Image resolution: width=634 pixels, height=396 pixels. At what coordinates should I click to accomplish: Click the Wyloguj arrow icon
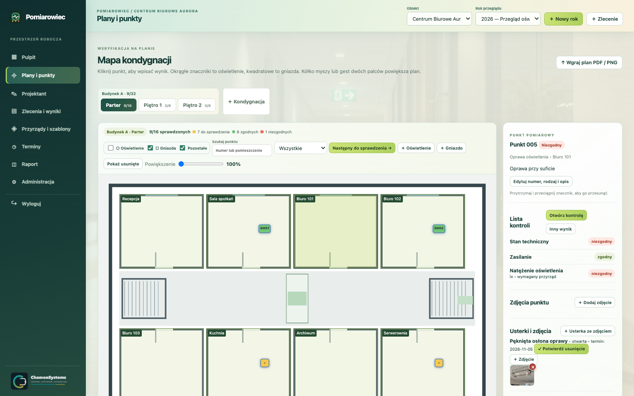pos(14,203)
